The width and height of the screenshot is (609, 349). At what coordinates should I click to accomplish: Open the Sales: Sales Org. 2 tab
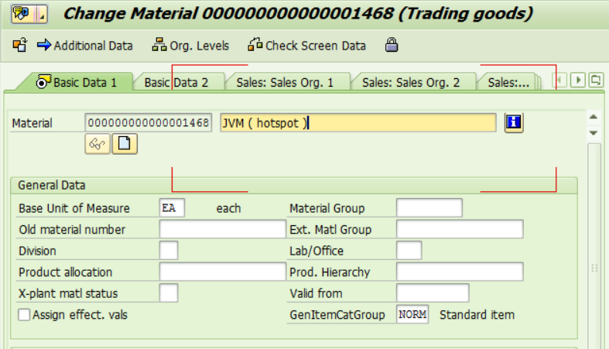pyautogui.click(x=411, y=82)
